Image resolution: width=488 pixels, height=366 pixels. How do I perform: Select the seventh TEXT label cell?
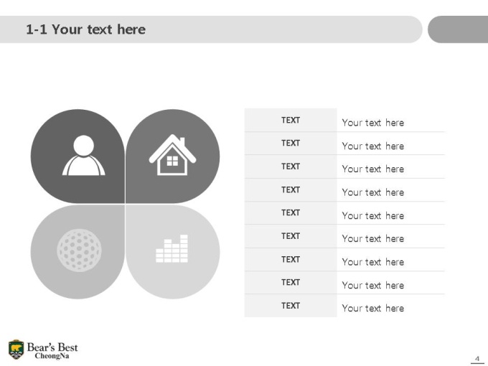(x=291, y=259)
